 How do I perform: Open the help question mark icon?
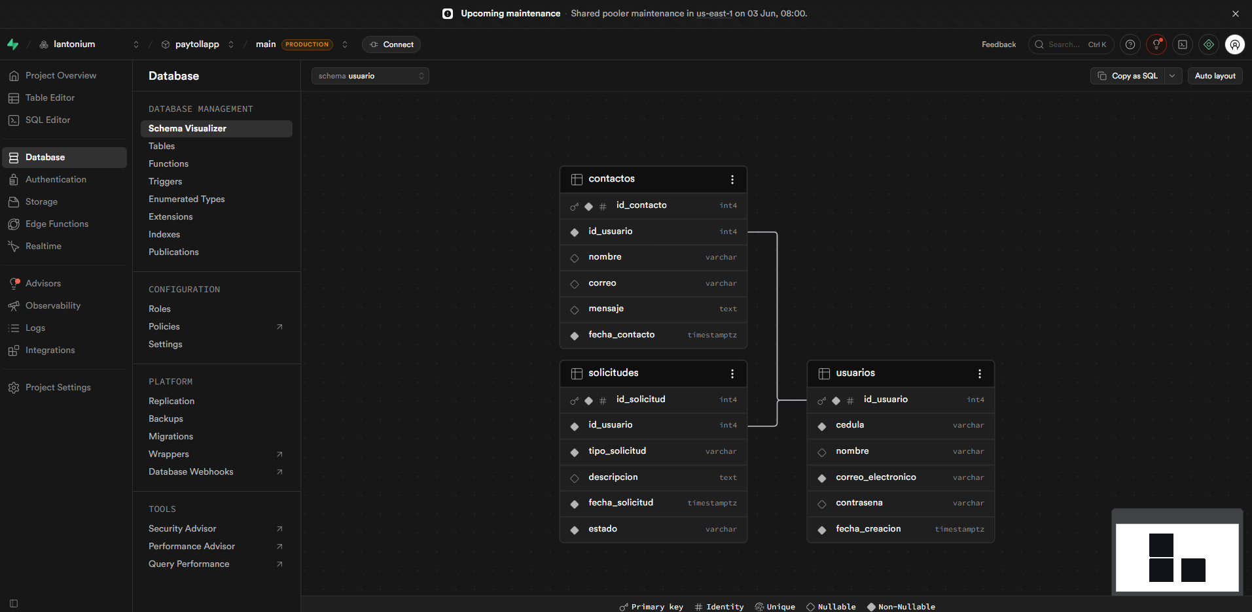[1130, 44]
